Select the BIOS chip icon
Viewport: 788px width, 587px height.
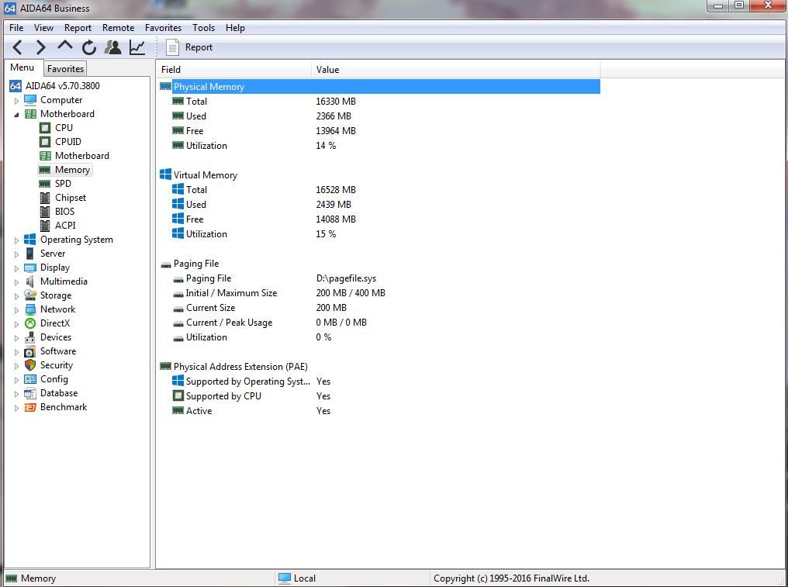coord(45,212)
